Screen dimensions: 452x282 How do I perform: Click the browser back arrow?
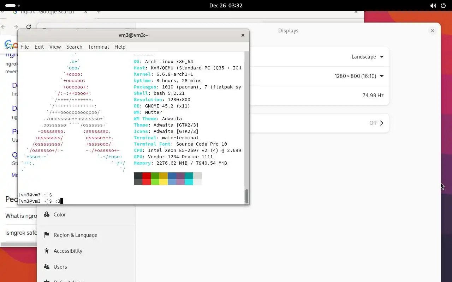pyautogui.click(x=4, y=27)
